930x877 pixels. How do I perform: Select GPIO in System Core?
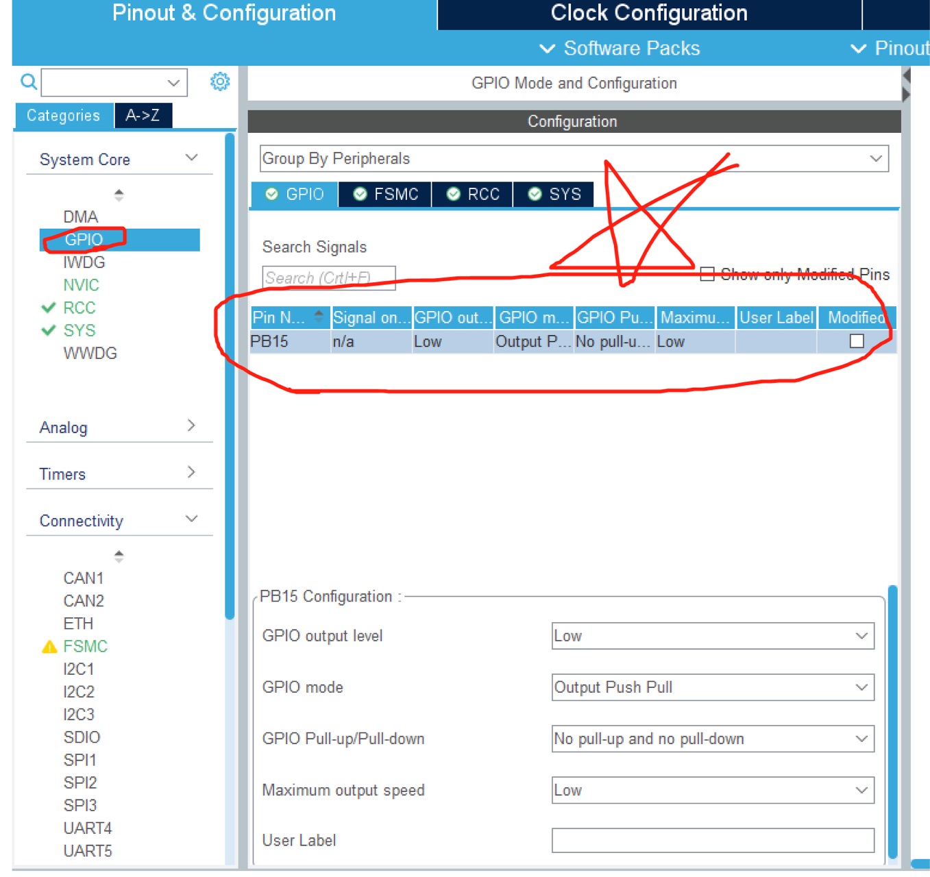point(120,240)
